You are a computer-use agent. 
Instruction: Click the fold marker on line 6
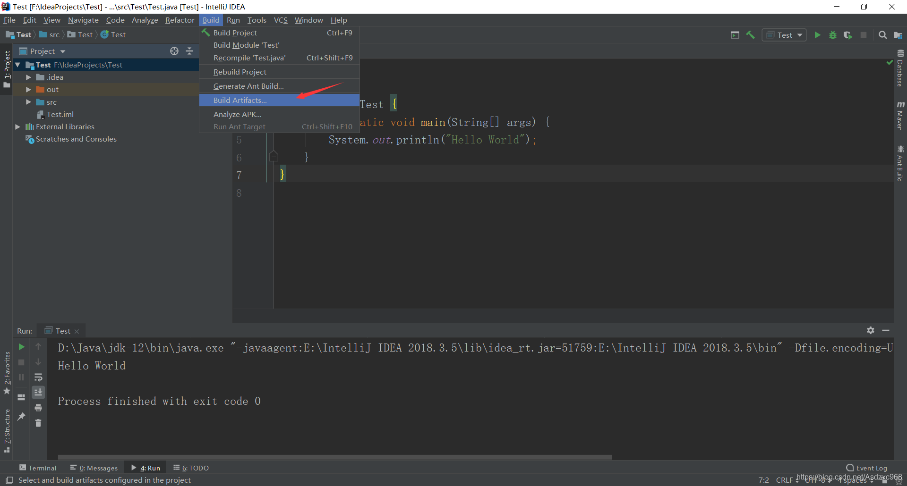point(274,156)
